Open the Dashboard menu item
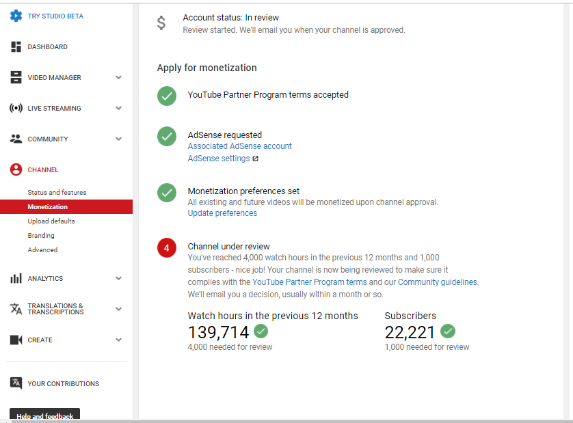The width and height of the screenshot is (573, 423). pos(47,46)
